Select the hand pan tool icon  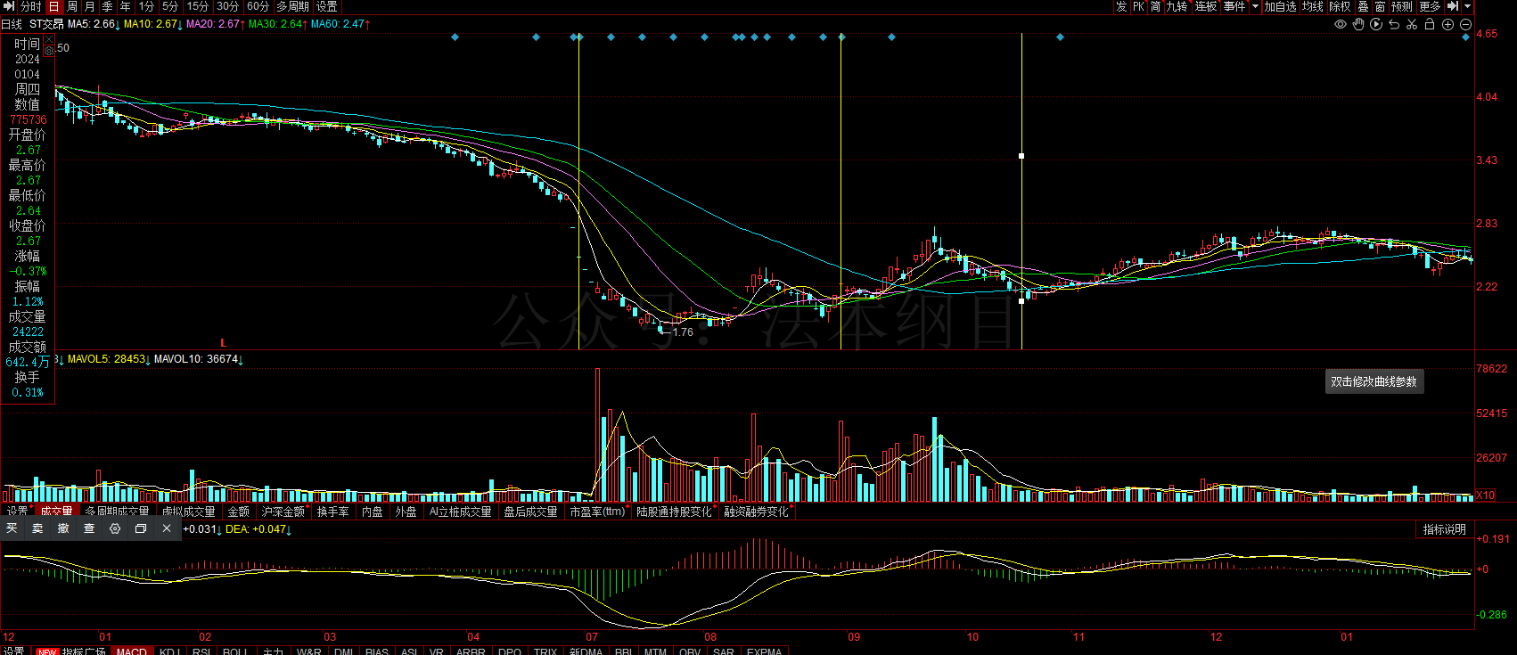point(1358,24)
